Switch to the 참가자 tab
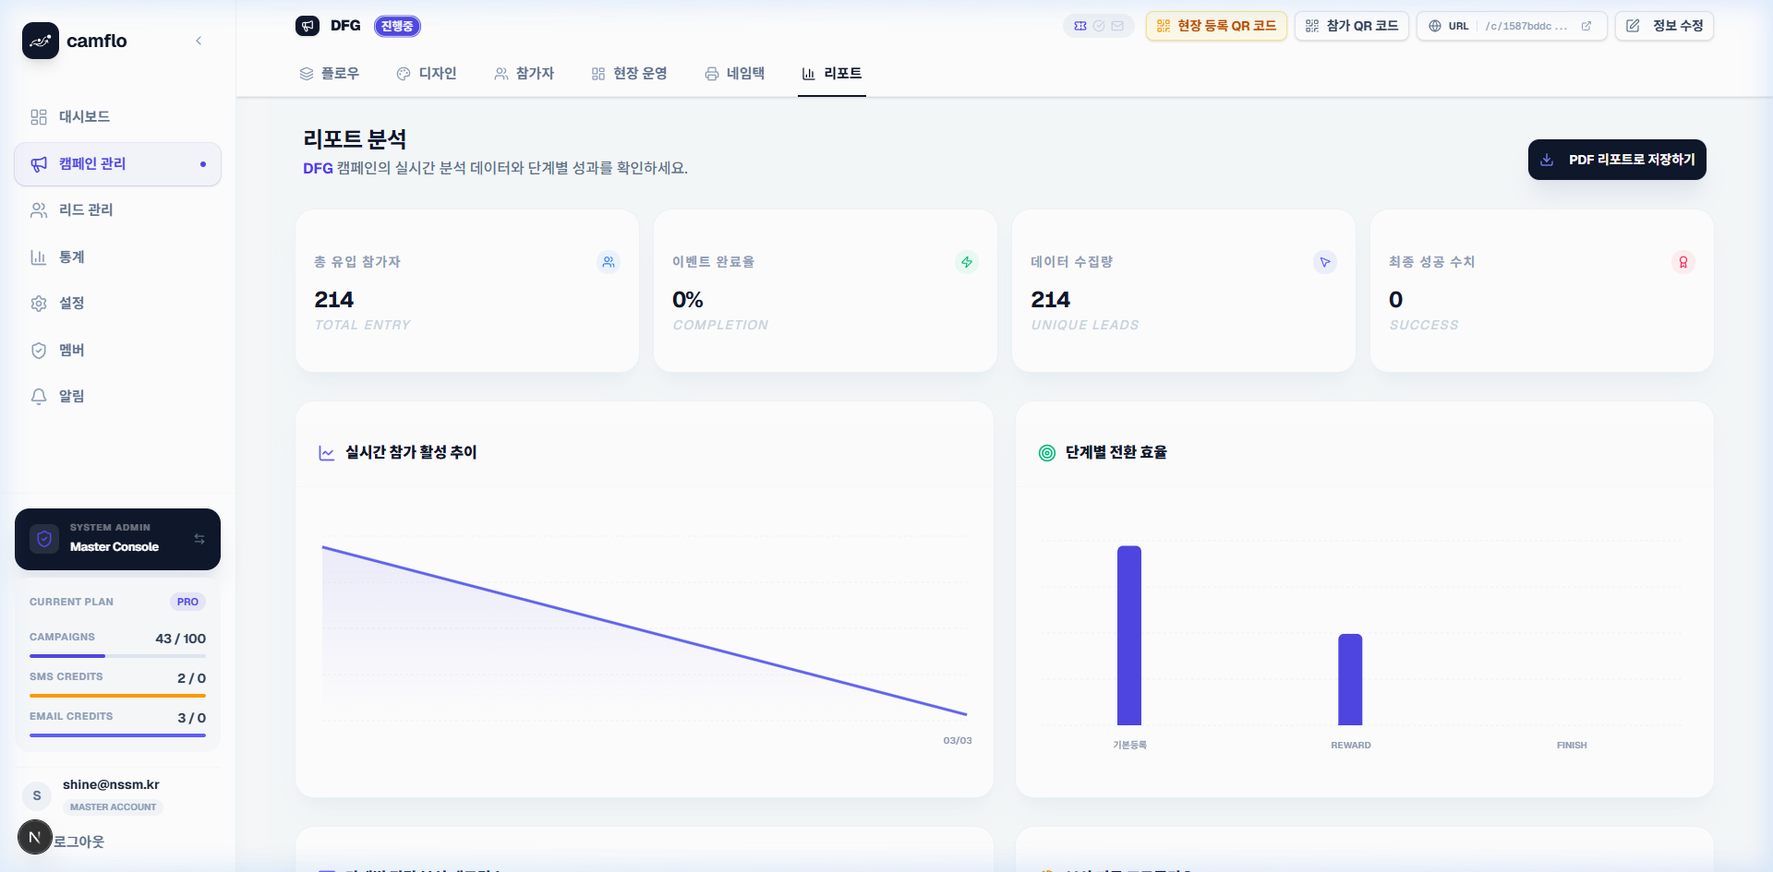Screen dimensions: 1773x872 (x=524, y=74)
